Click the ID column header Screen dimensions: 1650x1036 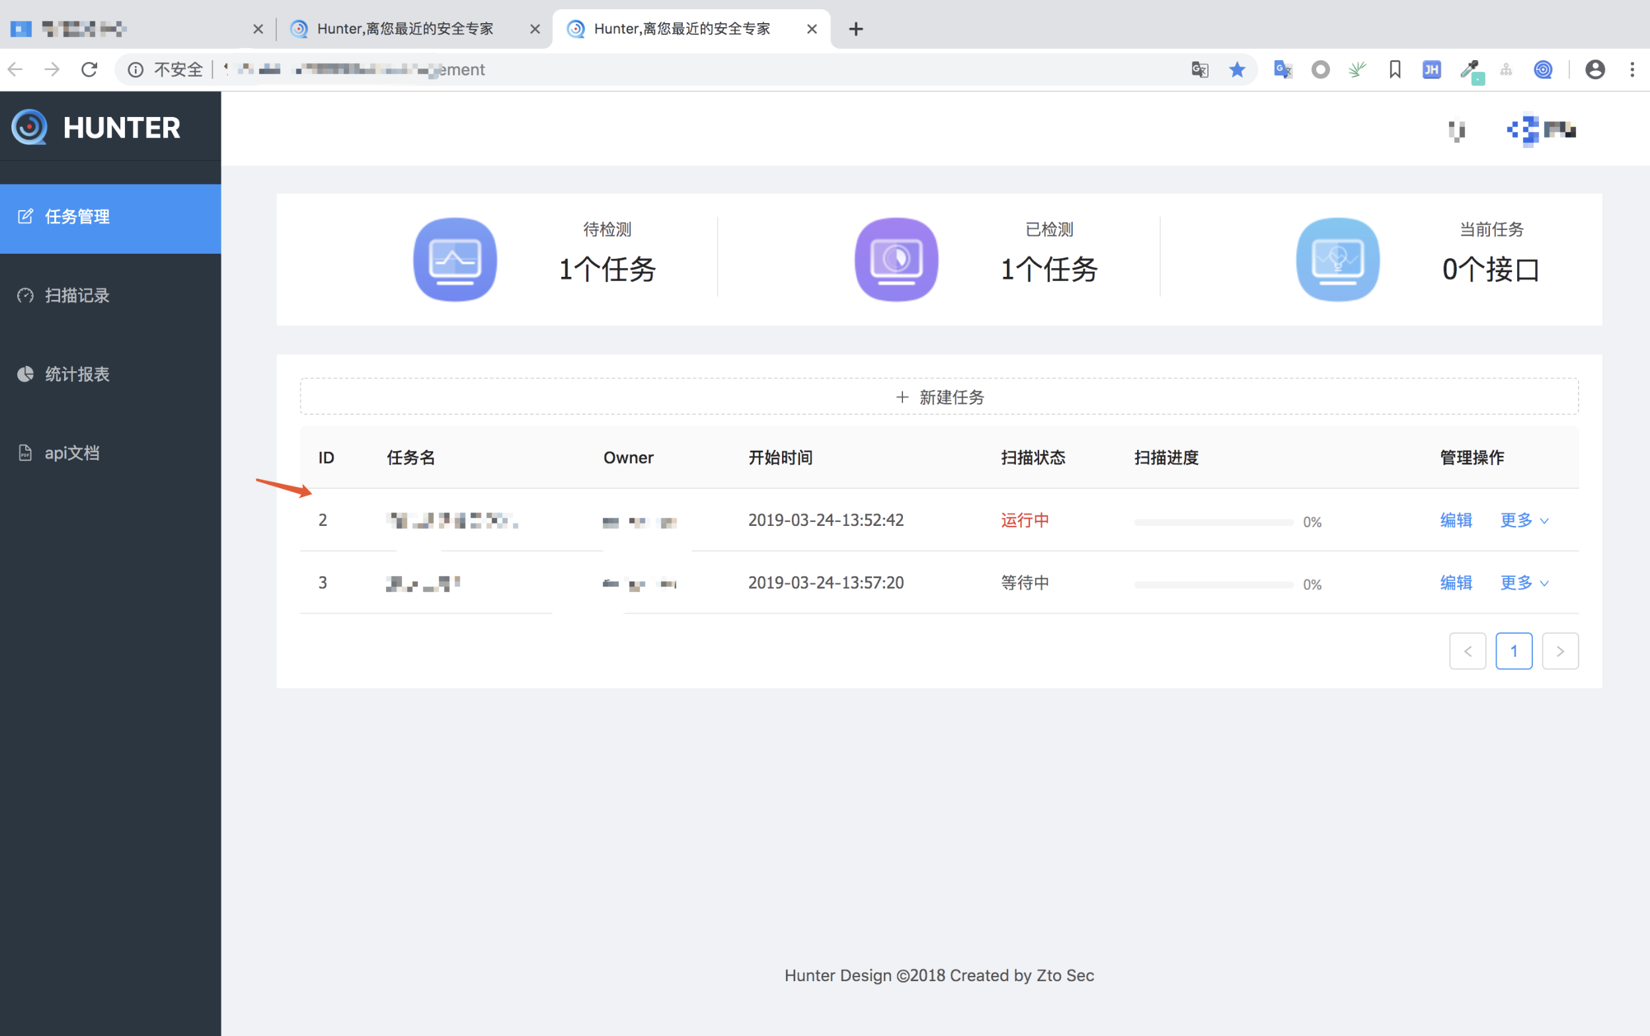[x=326, y=457]
